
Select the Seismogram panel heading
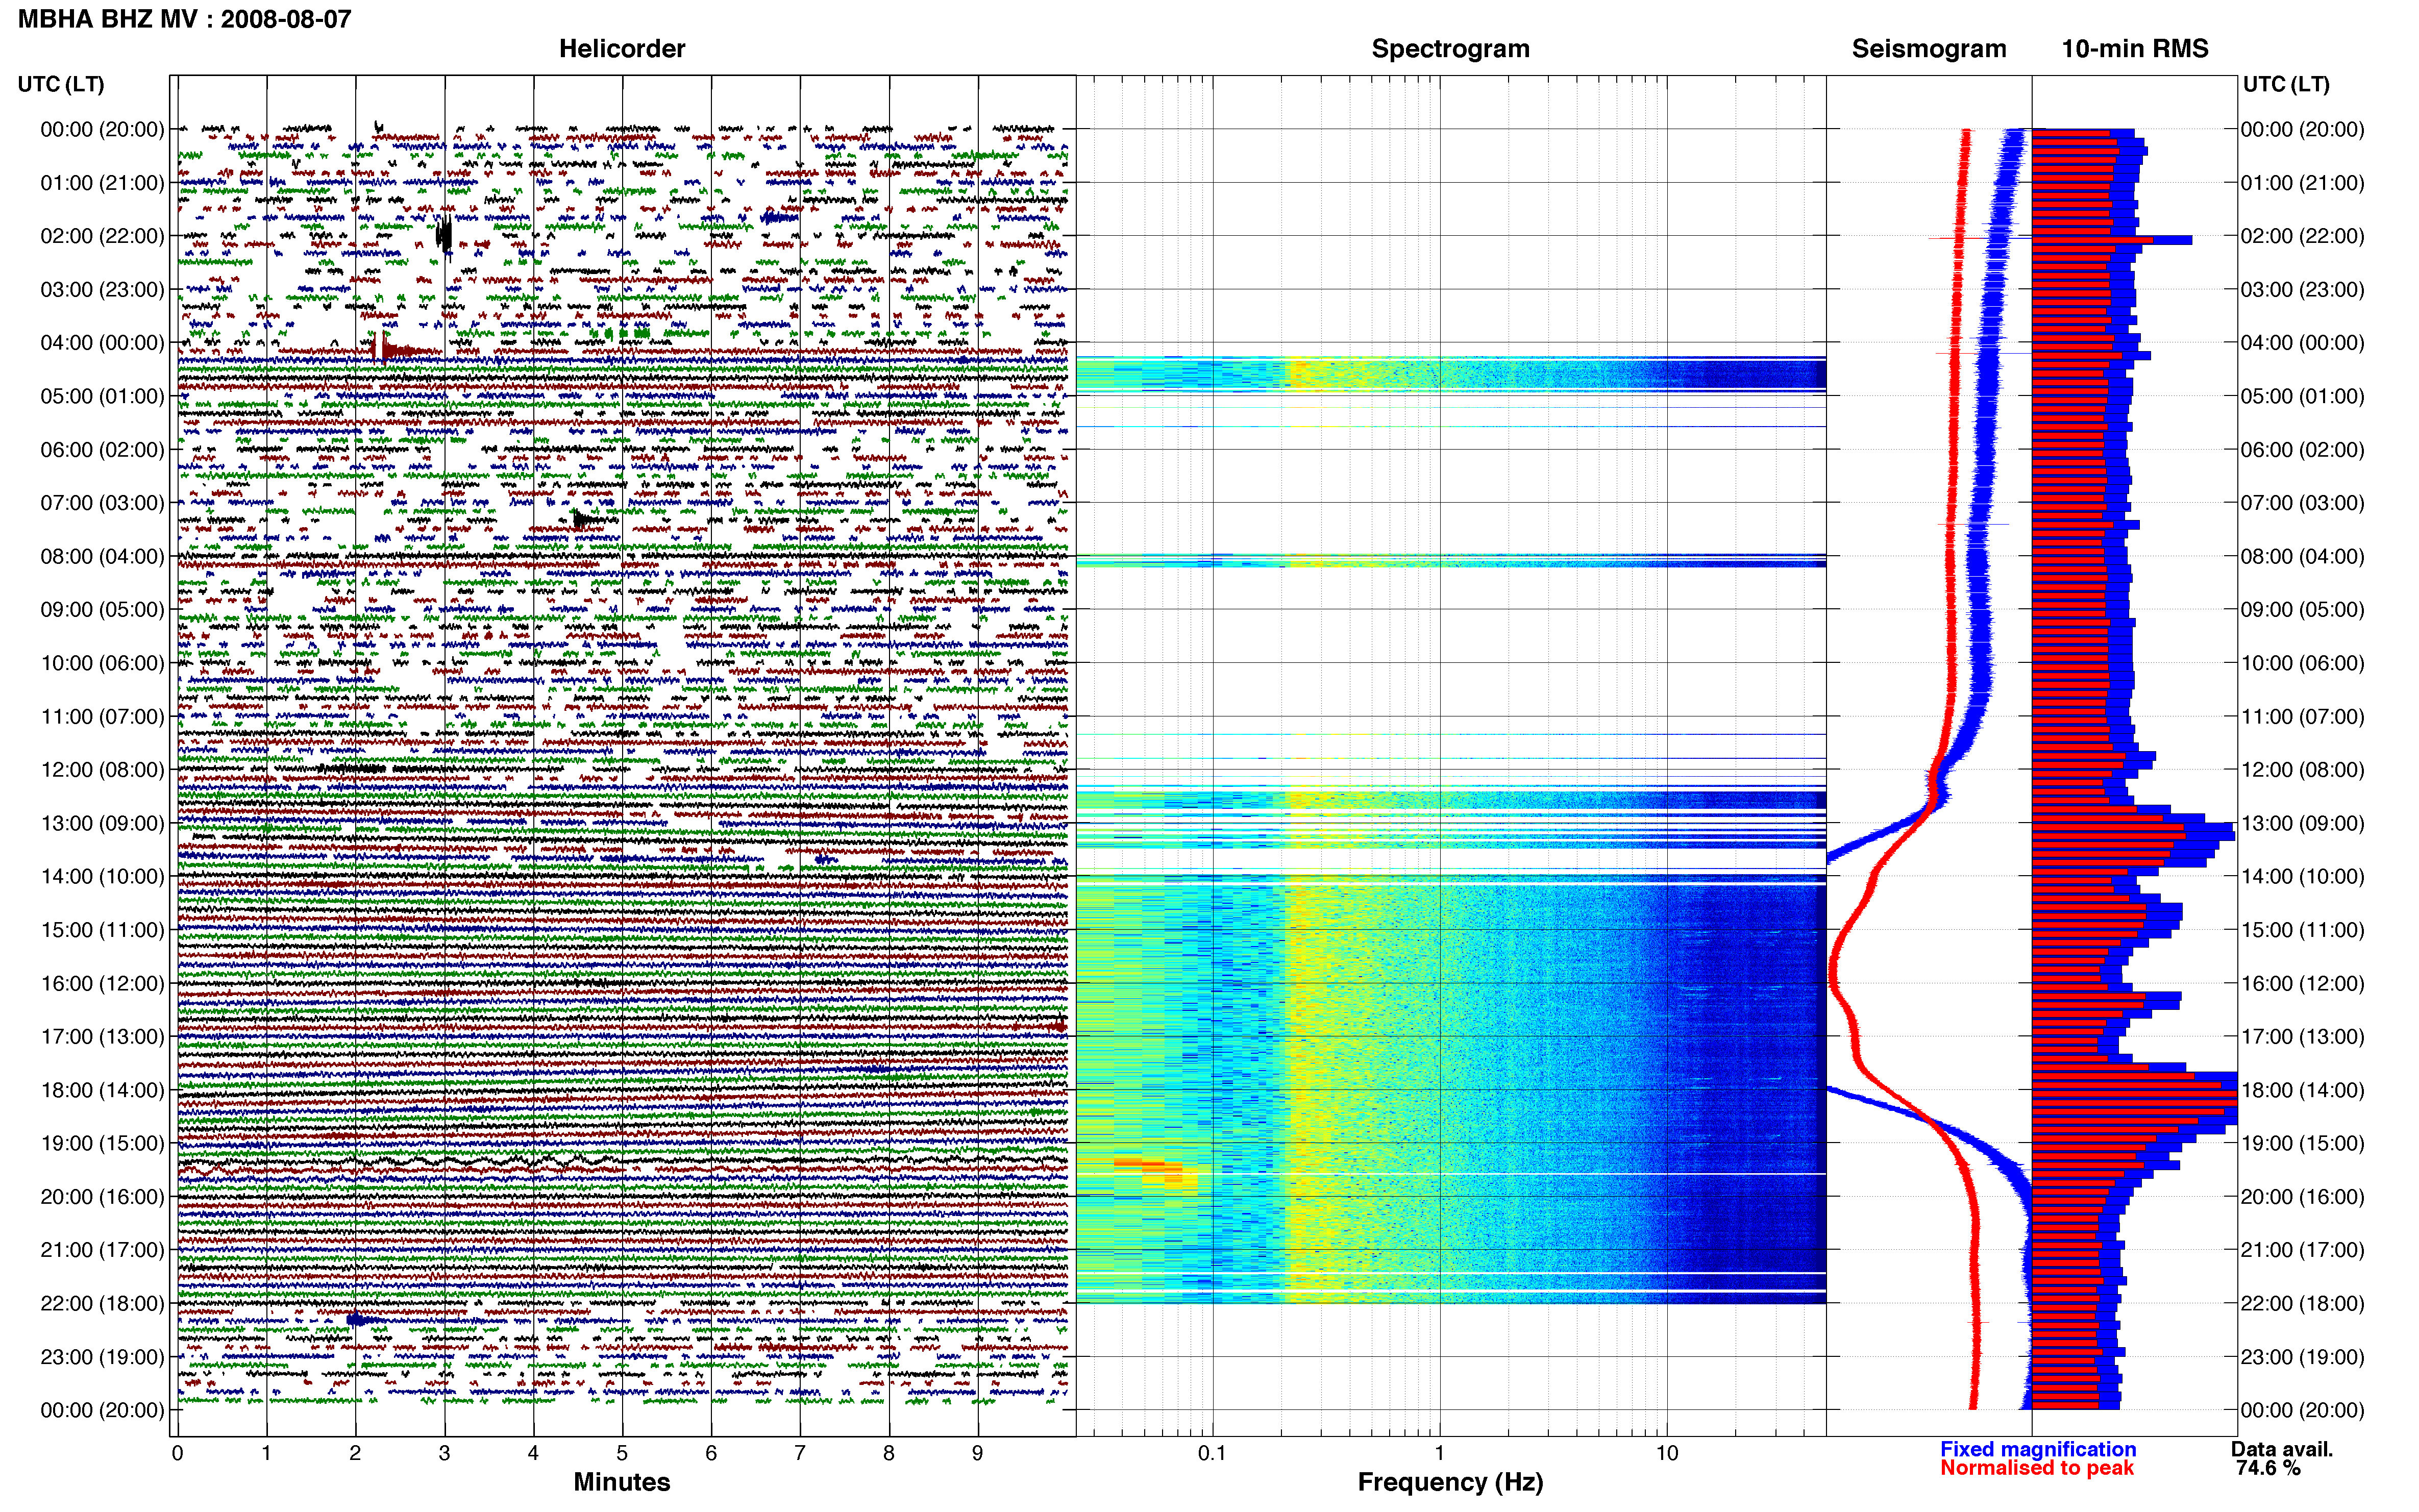pyautogui.click(x=1929, y=48)
